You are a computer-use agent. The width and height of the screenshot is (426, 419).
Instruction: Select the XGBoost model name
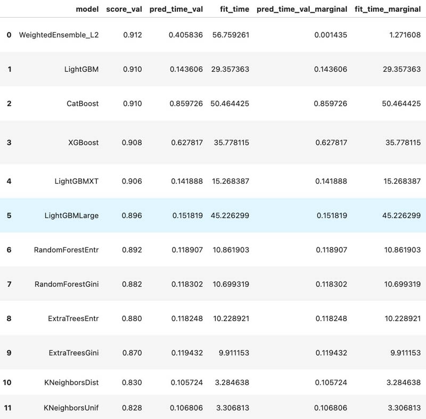pyautogui.click(x=84, y=143)
